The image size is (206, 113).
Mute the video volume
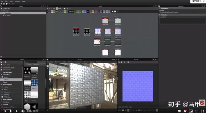[x=23, y=111]
